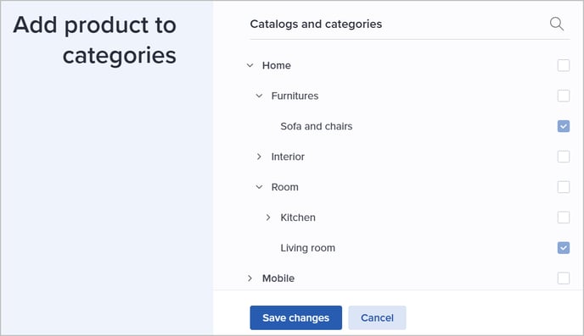Expand the Kitchen category chevron
Screen dimensions: 584x336
[268, 218]
